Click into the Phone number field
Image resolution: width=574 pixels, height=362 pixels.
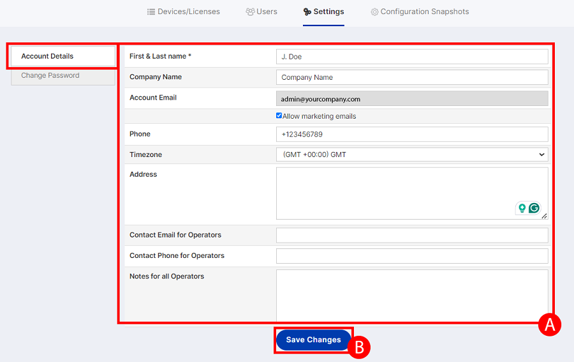(411, 134)
